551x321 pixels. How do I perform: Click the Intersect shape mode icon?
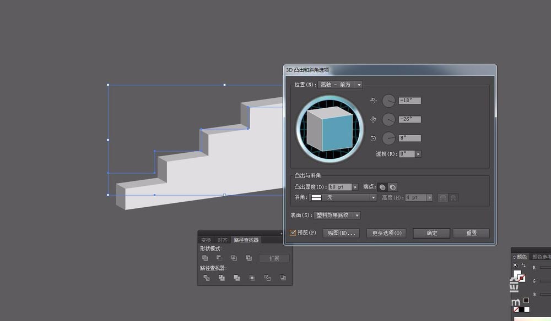234,258
